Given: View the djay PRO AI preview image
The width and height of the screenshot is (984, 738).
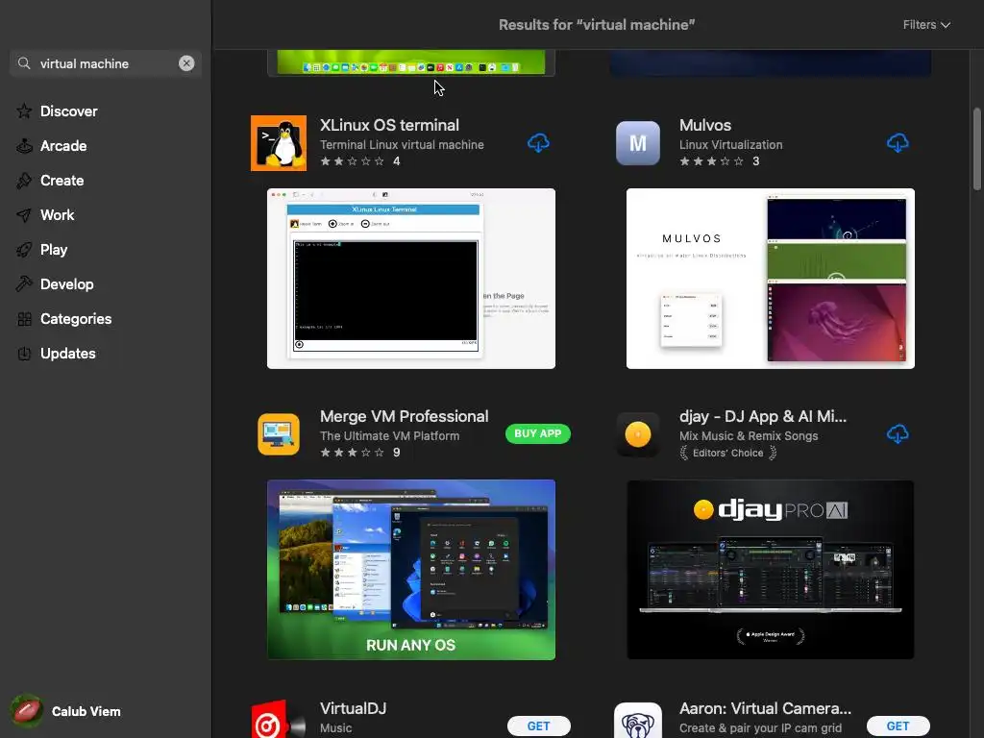Looking at the screenshot, I should tap(771, 570).
